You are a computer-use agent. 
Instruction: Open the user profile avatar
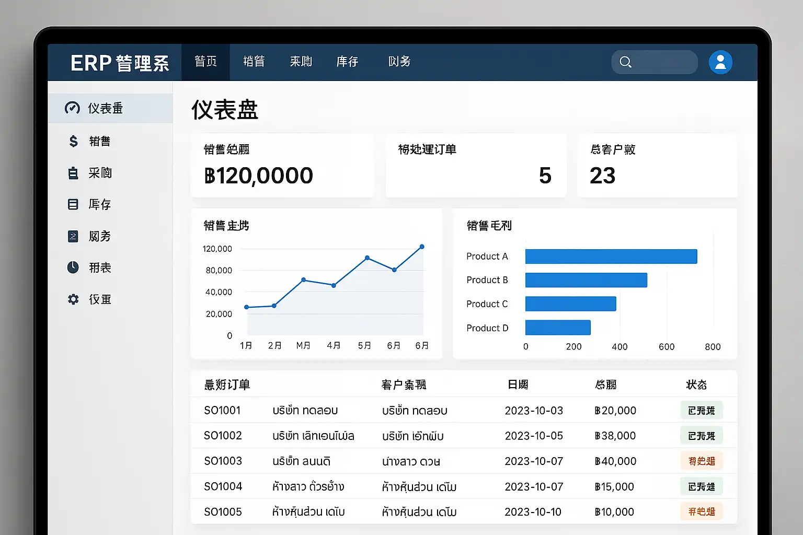pos(720,62)
